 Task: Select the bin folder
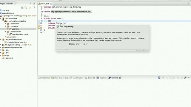tap(7, 50)
